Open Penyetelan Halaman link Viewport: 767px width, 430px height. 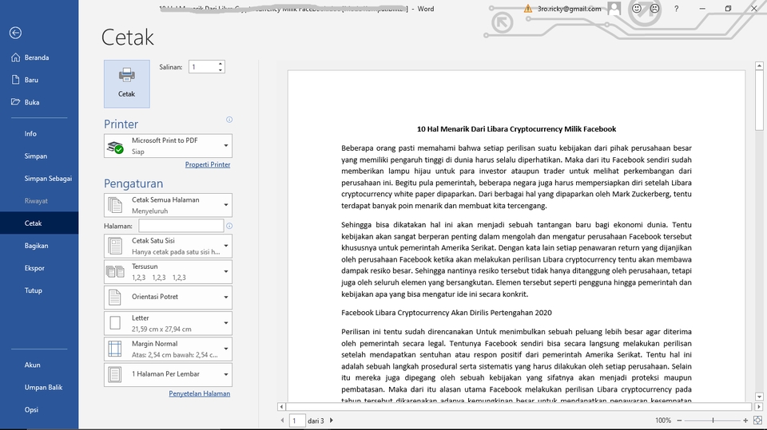199,394
